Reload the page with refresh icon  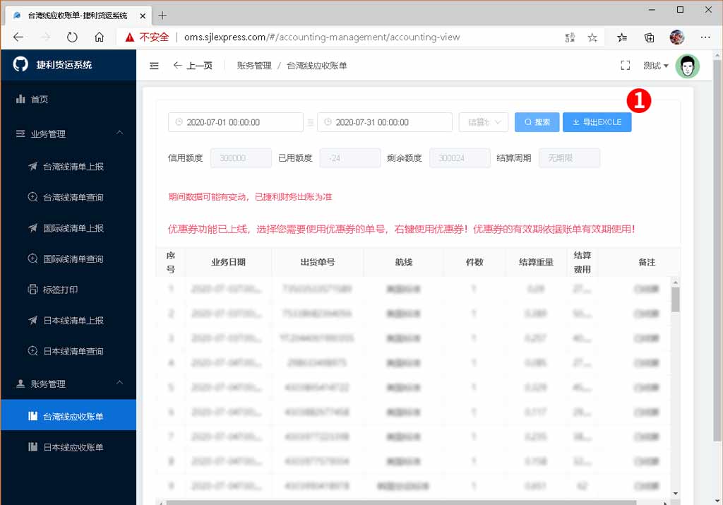(x=72, y=37)
